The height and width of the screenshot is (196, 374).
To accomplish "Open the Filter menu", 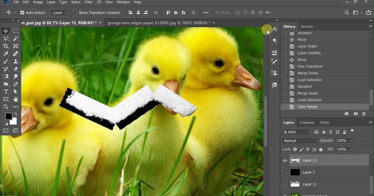I will [x=89, y=2].
